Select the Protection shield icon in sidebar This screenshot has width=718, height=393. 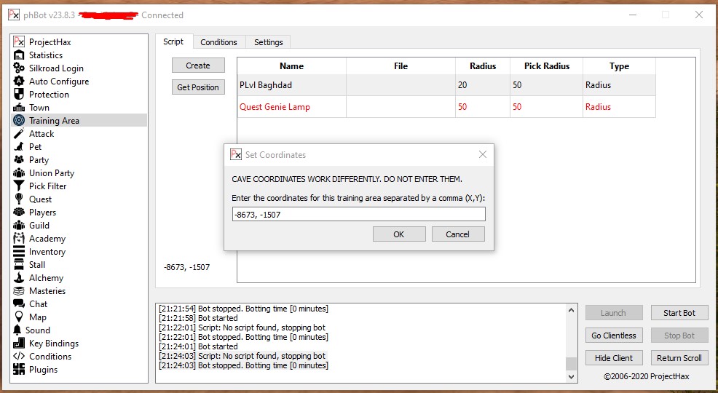[x=19, y=95]
